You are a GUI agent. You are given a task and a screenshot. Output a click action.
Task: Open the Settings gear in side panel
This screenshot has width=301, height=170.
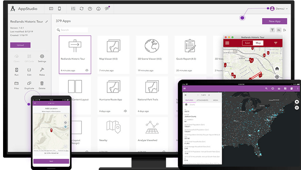click(42, 56)
